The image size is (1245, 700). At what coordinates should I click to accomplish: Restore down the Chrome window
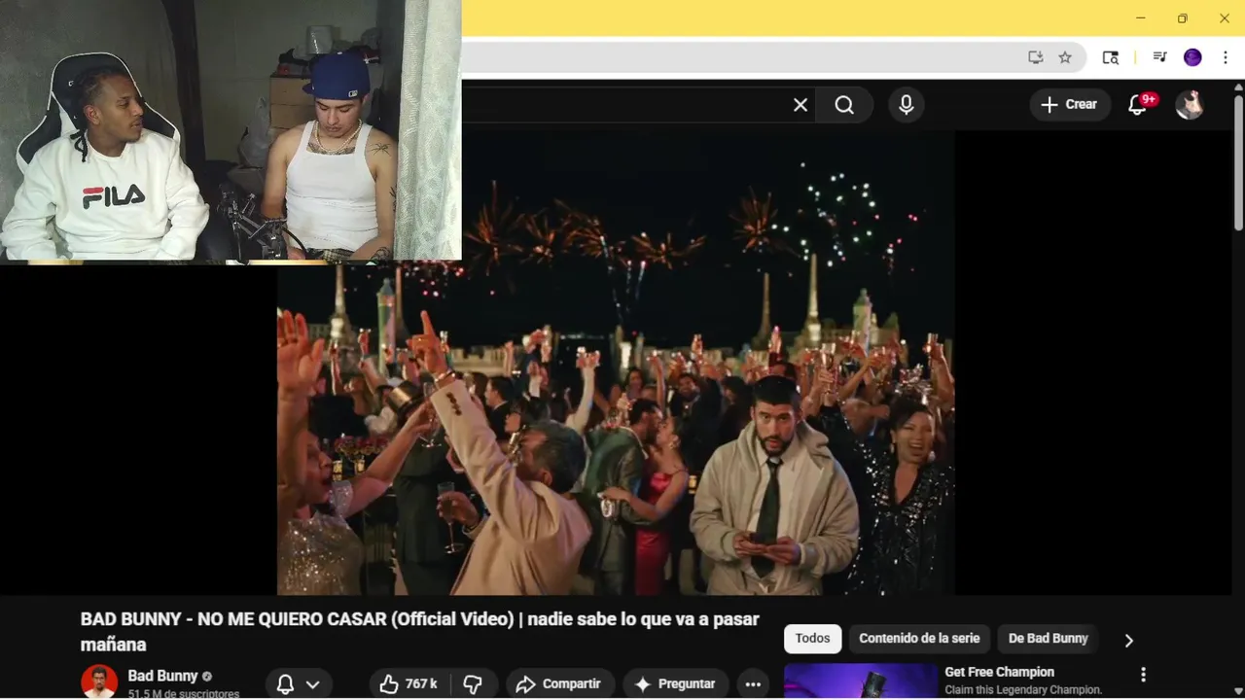pos(1182,18)
